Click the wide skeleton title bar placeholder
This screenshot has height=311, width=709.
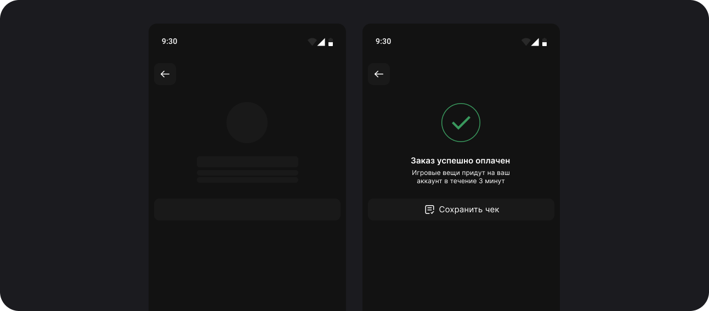tap(247, 162)
